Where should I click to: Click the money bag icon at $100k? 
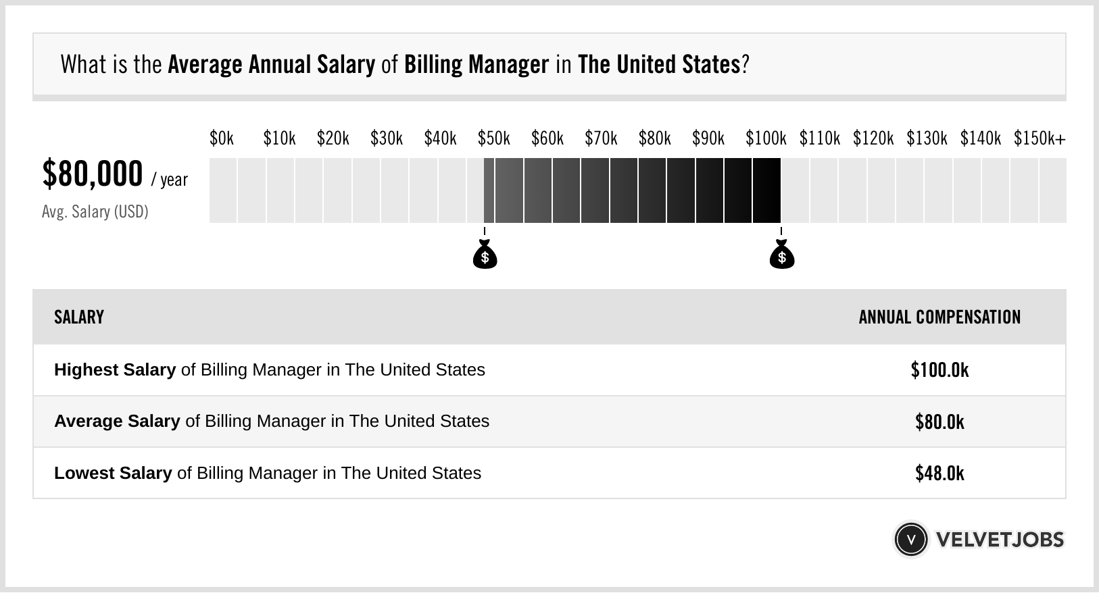click(x=782, y=254)
